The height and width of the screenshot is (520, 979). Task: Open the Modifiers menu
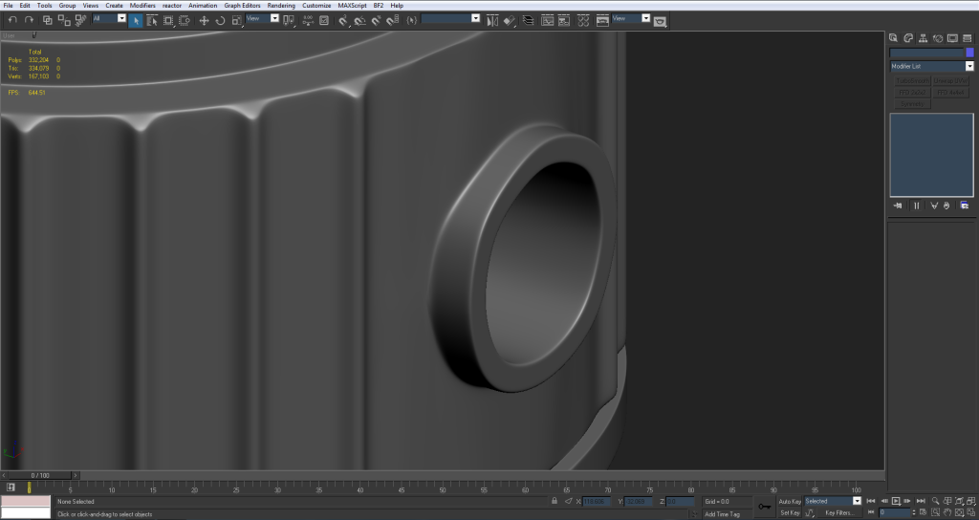[142, 6]
